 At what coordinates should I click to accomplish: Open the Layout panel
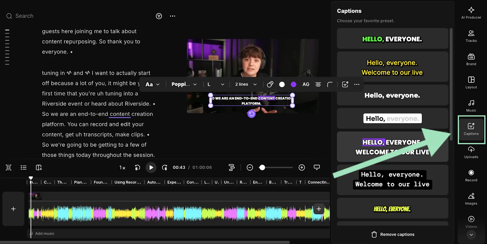[471, 82]
